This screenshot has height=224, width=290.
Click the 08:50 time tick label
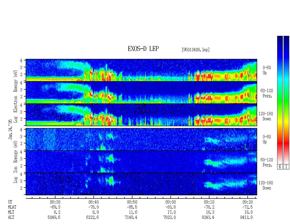tap(132, 202)
